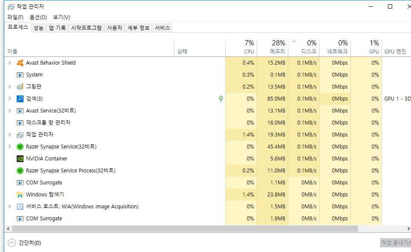
Task: Click the Razer Synapse Service(32비트) green icon
Action: point(20,147)
